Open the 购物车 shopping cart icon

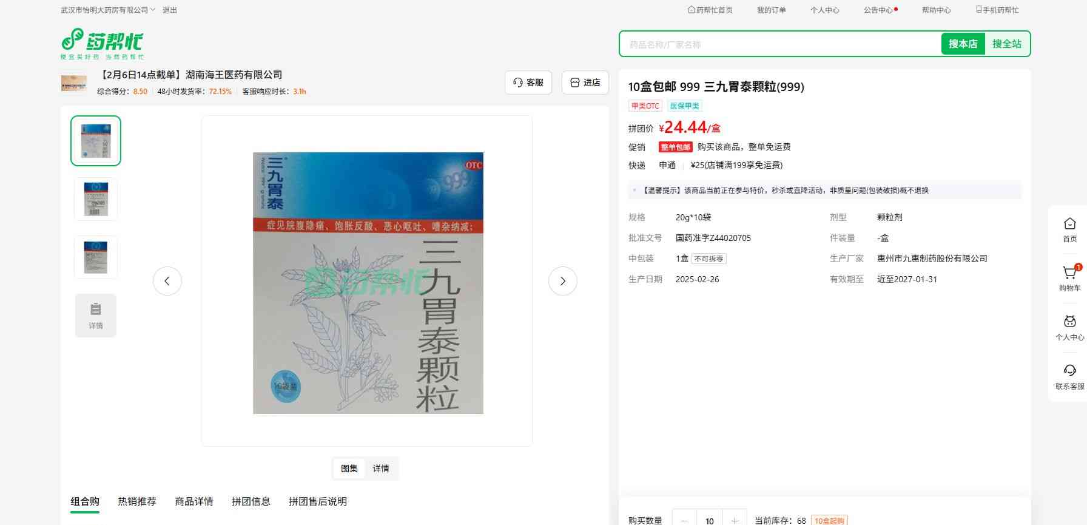1069,274
